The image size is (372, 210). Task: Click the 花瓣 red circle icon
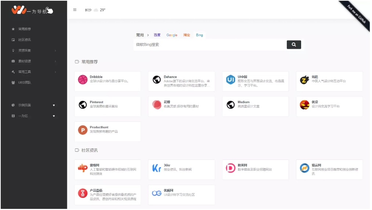pyautogui.click(x=156, y=105)
